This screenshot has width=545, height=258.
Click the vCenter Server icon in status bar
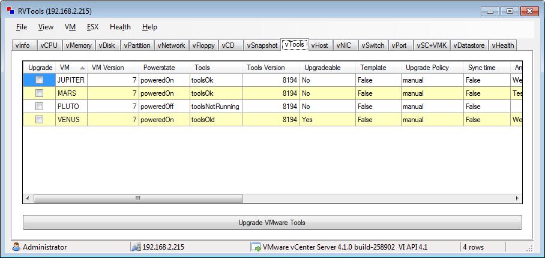pos(256,247)
